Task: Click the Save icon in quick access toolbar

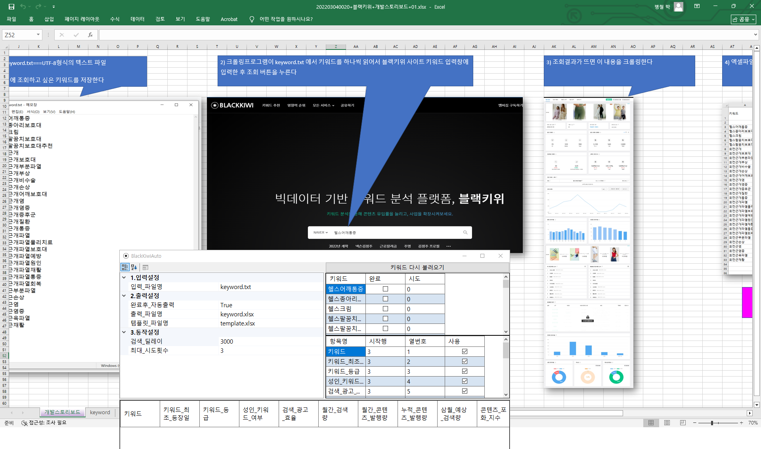Action: click(x=11, y=7)
